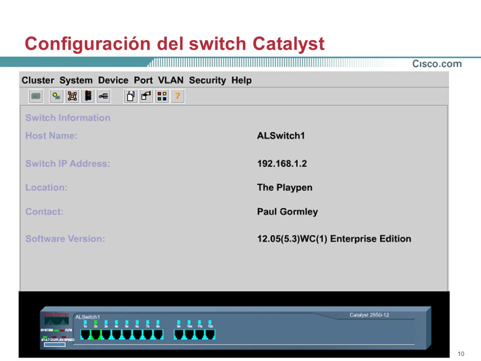The height and width of the screenshot is (361, 481).
Task: Click the mode button below STAT DUPLEX SPEED
Action: (x=55, y=344)
